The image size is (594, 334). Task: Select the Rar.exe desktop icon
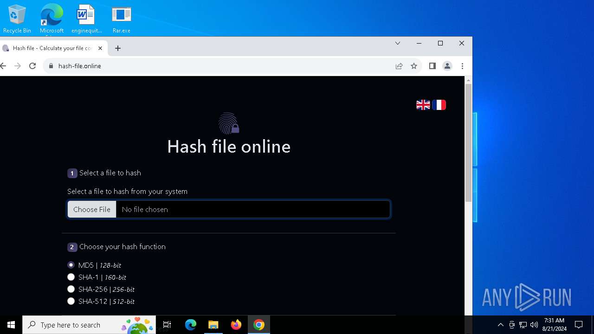(x=121, y=19)
